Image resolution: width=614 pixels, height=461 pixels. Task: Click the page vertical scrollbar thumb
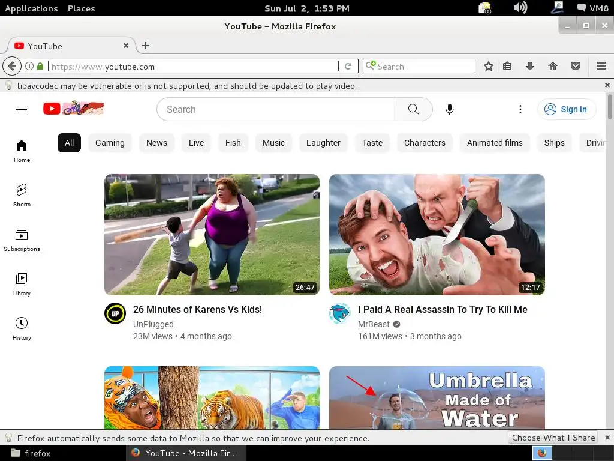[610, 107]
